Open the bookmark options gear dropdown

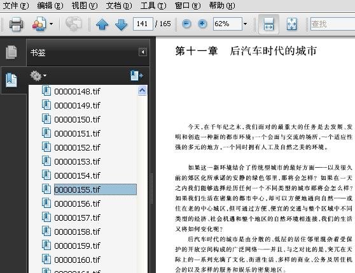(38, 75)
